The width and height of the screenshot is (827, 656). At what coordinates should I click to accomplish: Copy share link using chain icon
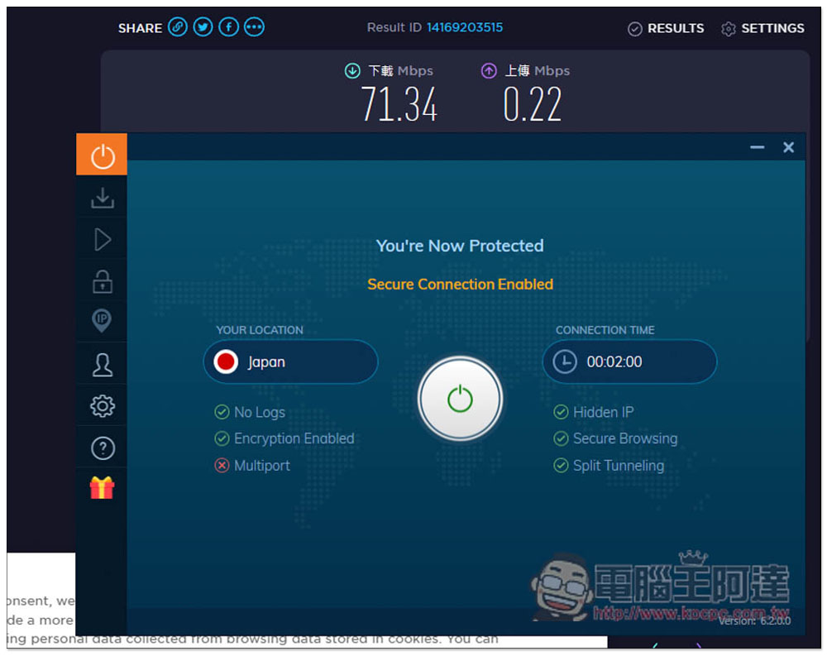pos(177,27)
